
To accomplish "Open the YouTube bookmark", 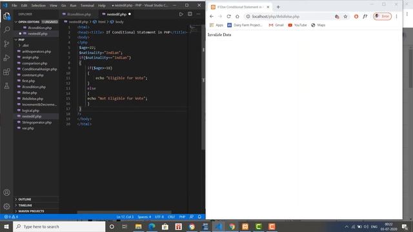I will [297, 25].
